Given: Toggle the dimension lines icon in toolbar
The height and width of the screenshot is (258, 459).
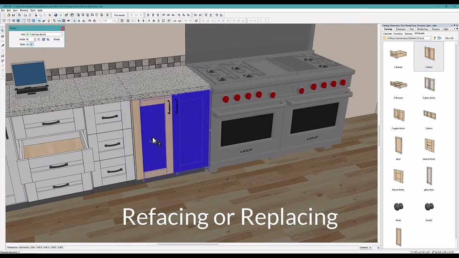Looking at the screenshot, I should point(59,21).
